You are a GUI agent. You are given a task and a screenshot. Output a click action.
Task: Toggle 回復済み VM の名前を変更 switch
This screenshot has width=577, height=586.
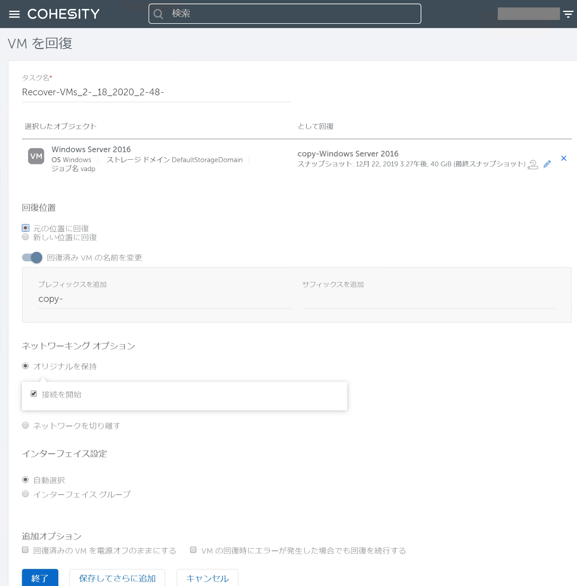[x=32, y=257]
